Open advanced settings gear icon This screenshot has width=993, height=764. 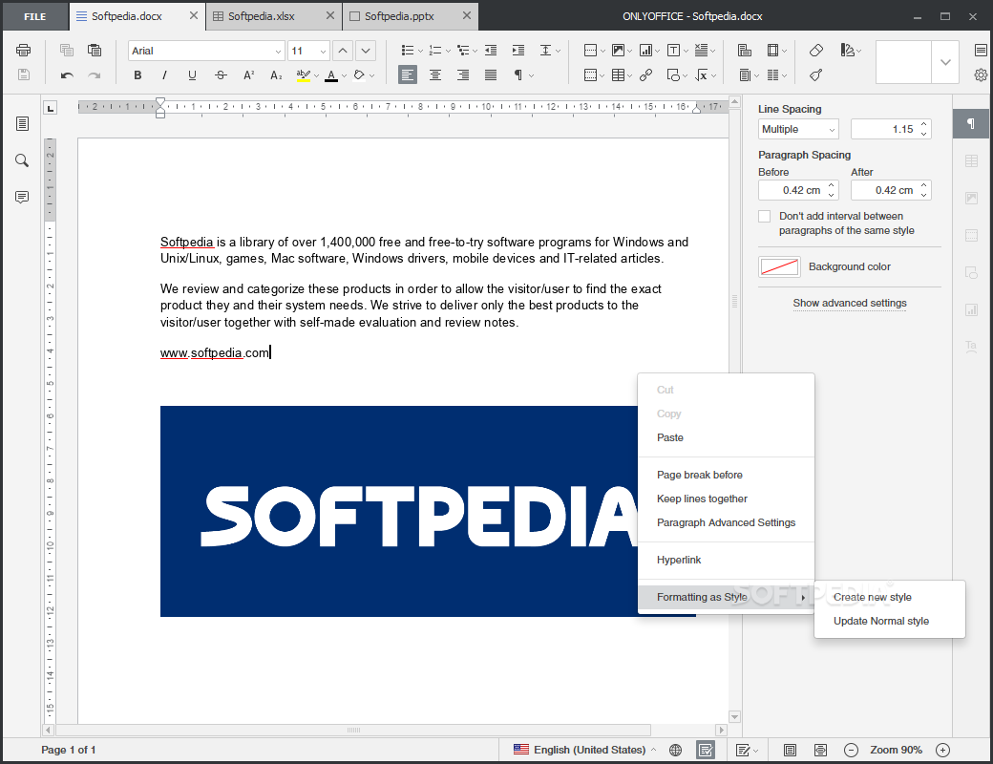981,75
